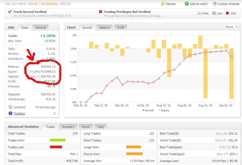The width and height of the screenshot is (242, 165).
Task: Open Custom Analysis chart icon
Action: tap(215, 4)
